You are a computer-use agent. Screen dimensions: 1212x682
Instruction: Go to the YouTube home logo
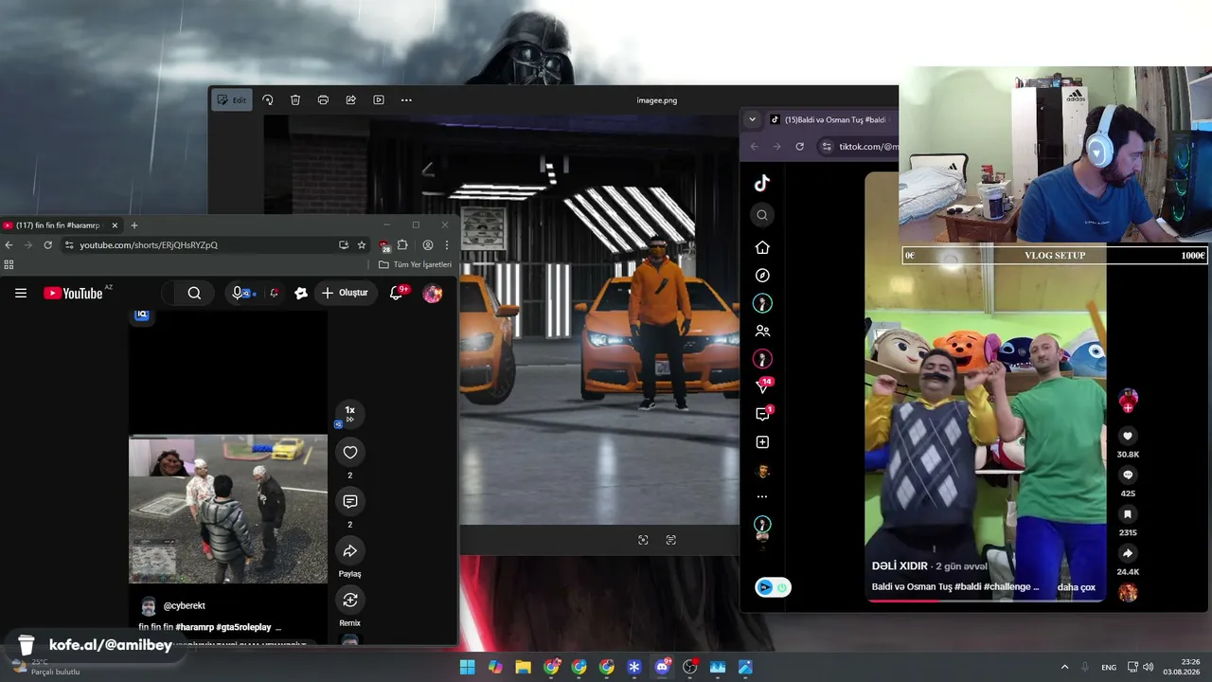(x=73, y=294)
